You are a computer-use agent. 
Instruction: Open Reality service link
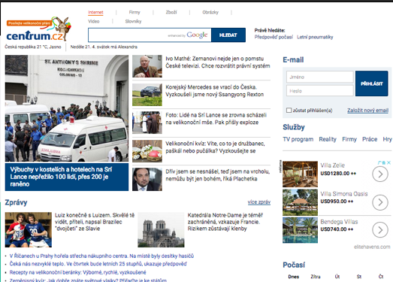tap(328, 139)
